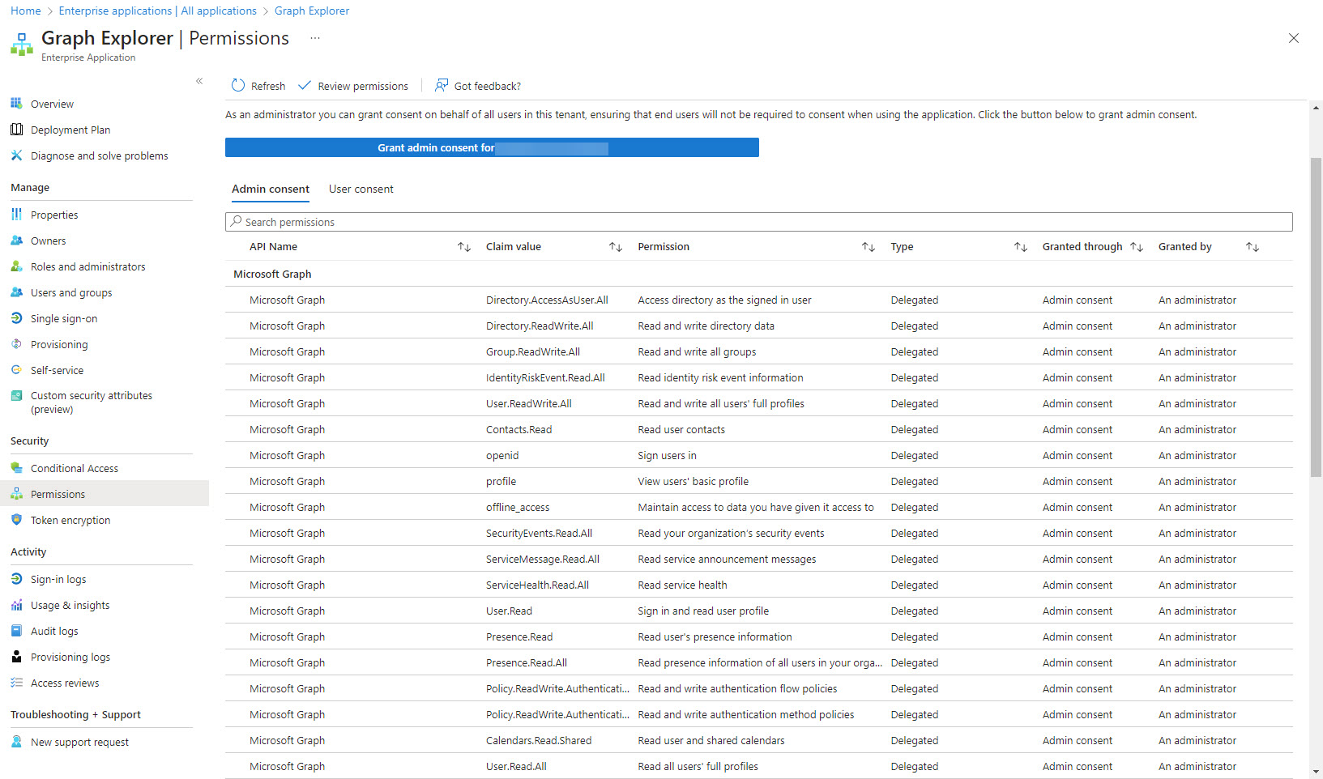Viewport: 1323px width, 779px height.
Task: Click the scrollbar up arrow
Action: 1316,107
